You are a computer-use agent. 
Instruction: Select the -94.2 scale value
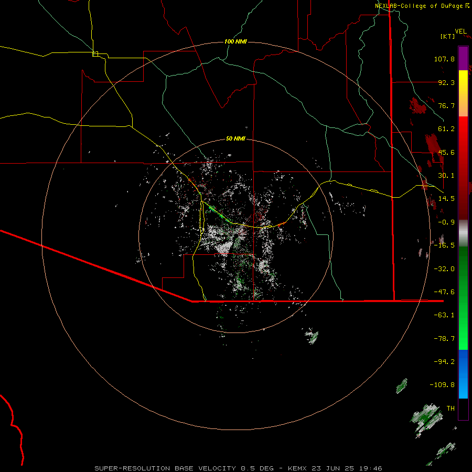444,361
